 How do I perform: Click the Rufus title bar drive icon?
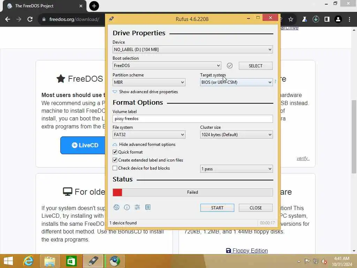[111, 19]
